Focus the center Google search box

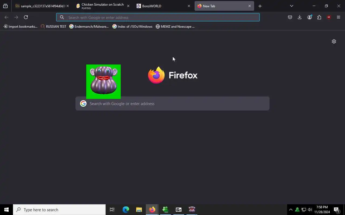click(172, 103)
